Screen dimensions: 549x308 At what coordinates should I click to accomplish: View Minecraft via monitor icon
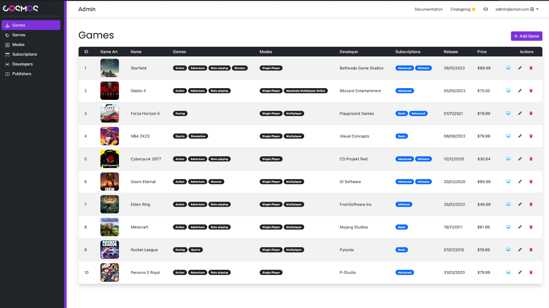pos(508,227)
